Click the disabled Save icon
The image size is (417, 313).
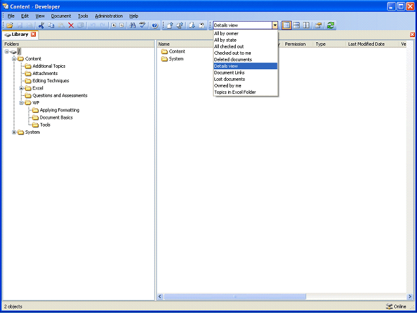(20, 25)
